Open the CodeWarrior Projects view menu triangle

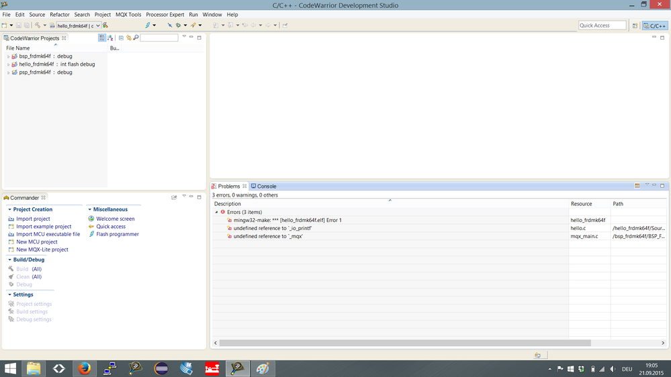pyautogui.click(x=184, y=37)
